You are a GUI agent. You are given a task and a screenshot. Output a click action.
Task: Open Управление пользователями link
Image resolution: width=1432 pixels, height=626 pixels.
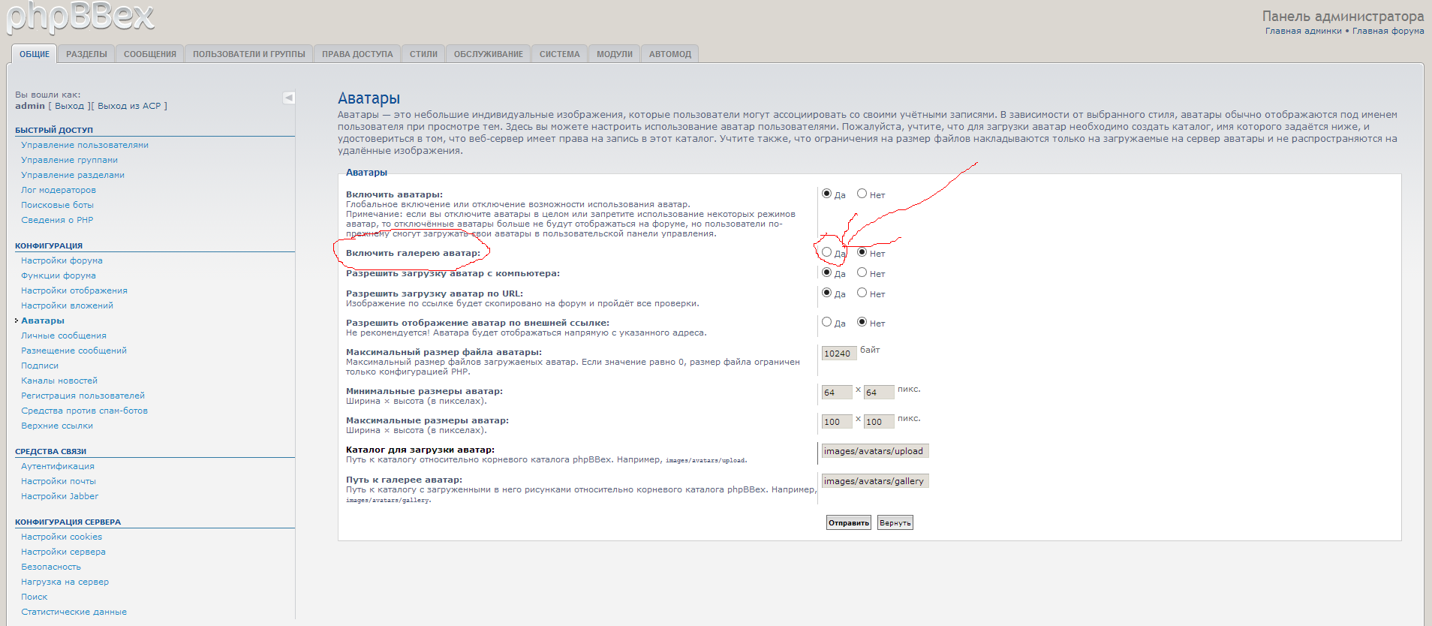85,145
